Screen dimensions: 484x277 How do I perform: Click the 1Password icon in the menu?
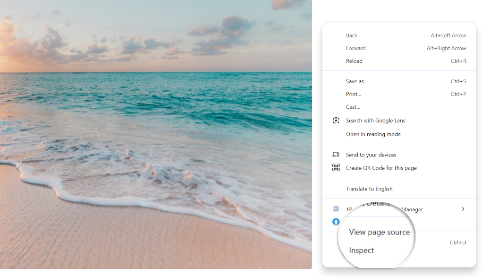pos(336,209)
